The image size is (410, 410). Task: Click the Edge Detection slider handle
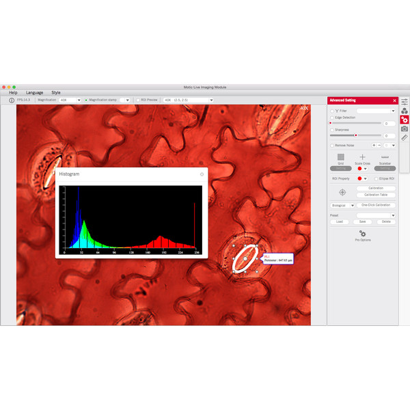331,123
